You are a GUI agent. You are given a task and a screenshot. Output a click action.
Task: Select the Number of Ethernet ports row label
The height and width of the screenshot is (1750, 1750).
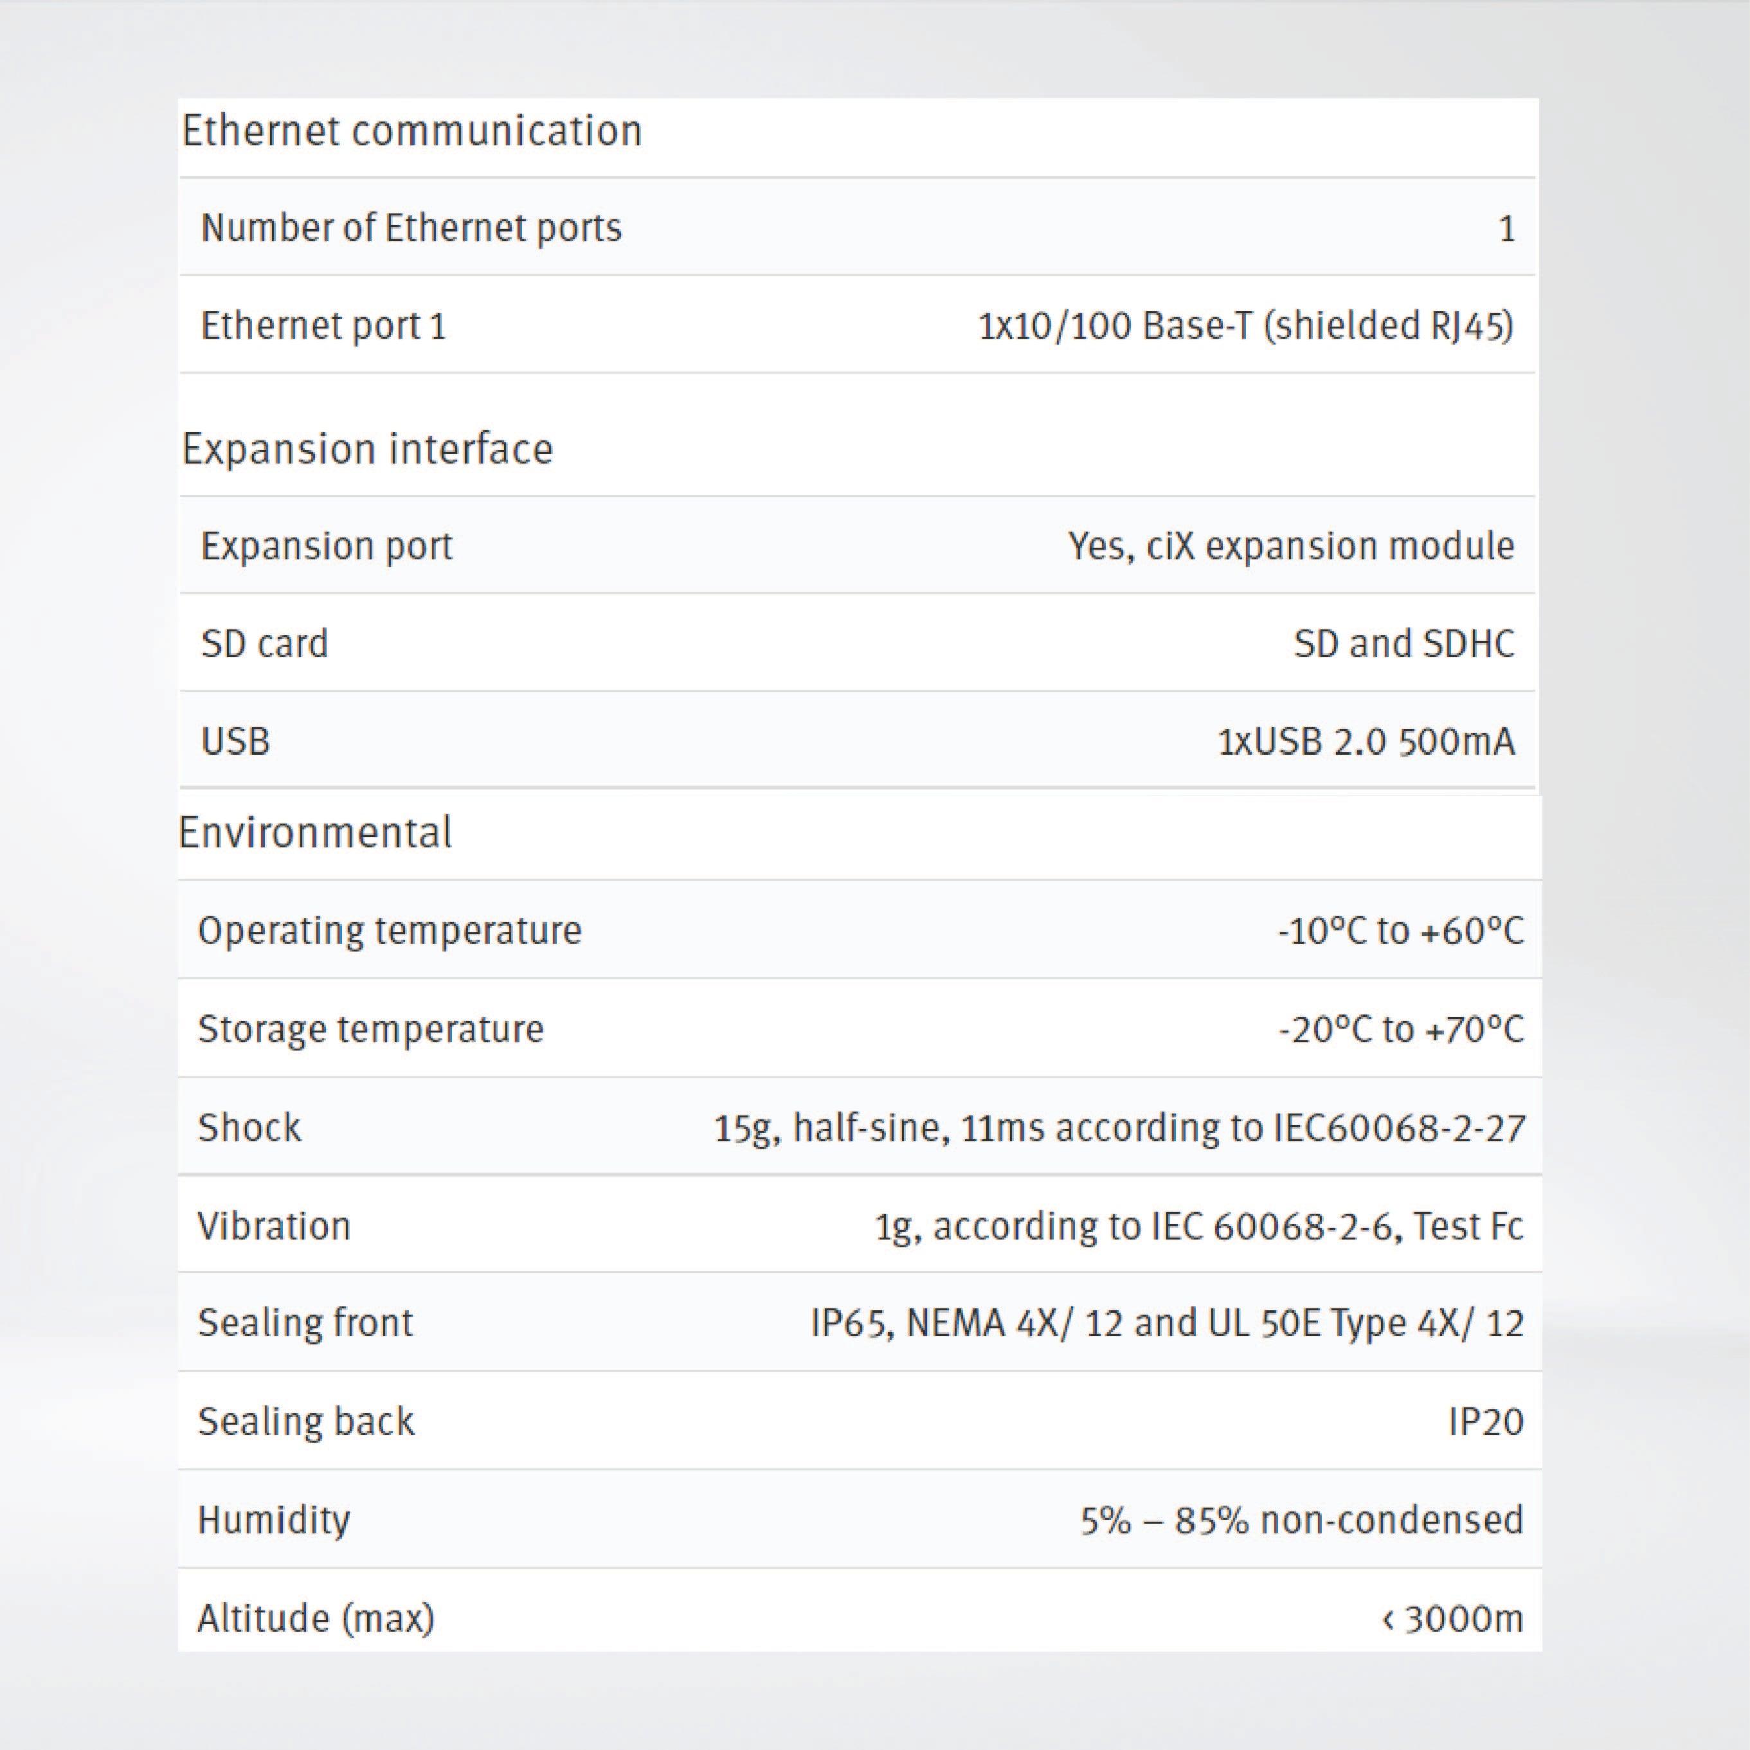click(411, 228)
